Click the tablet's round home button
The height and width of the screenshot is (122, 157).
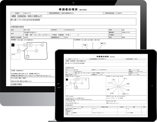59,86
